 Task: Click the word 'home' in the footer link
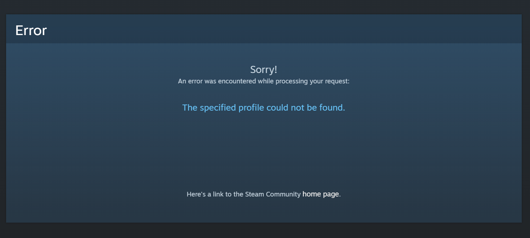click(x=311, y=194)
